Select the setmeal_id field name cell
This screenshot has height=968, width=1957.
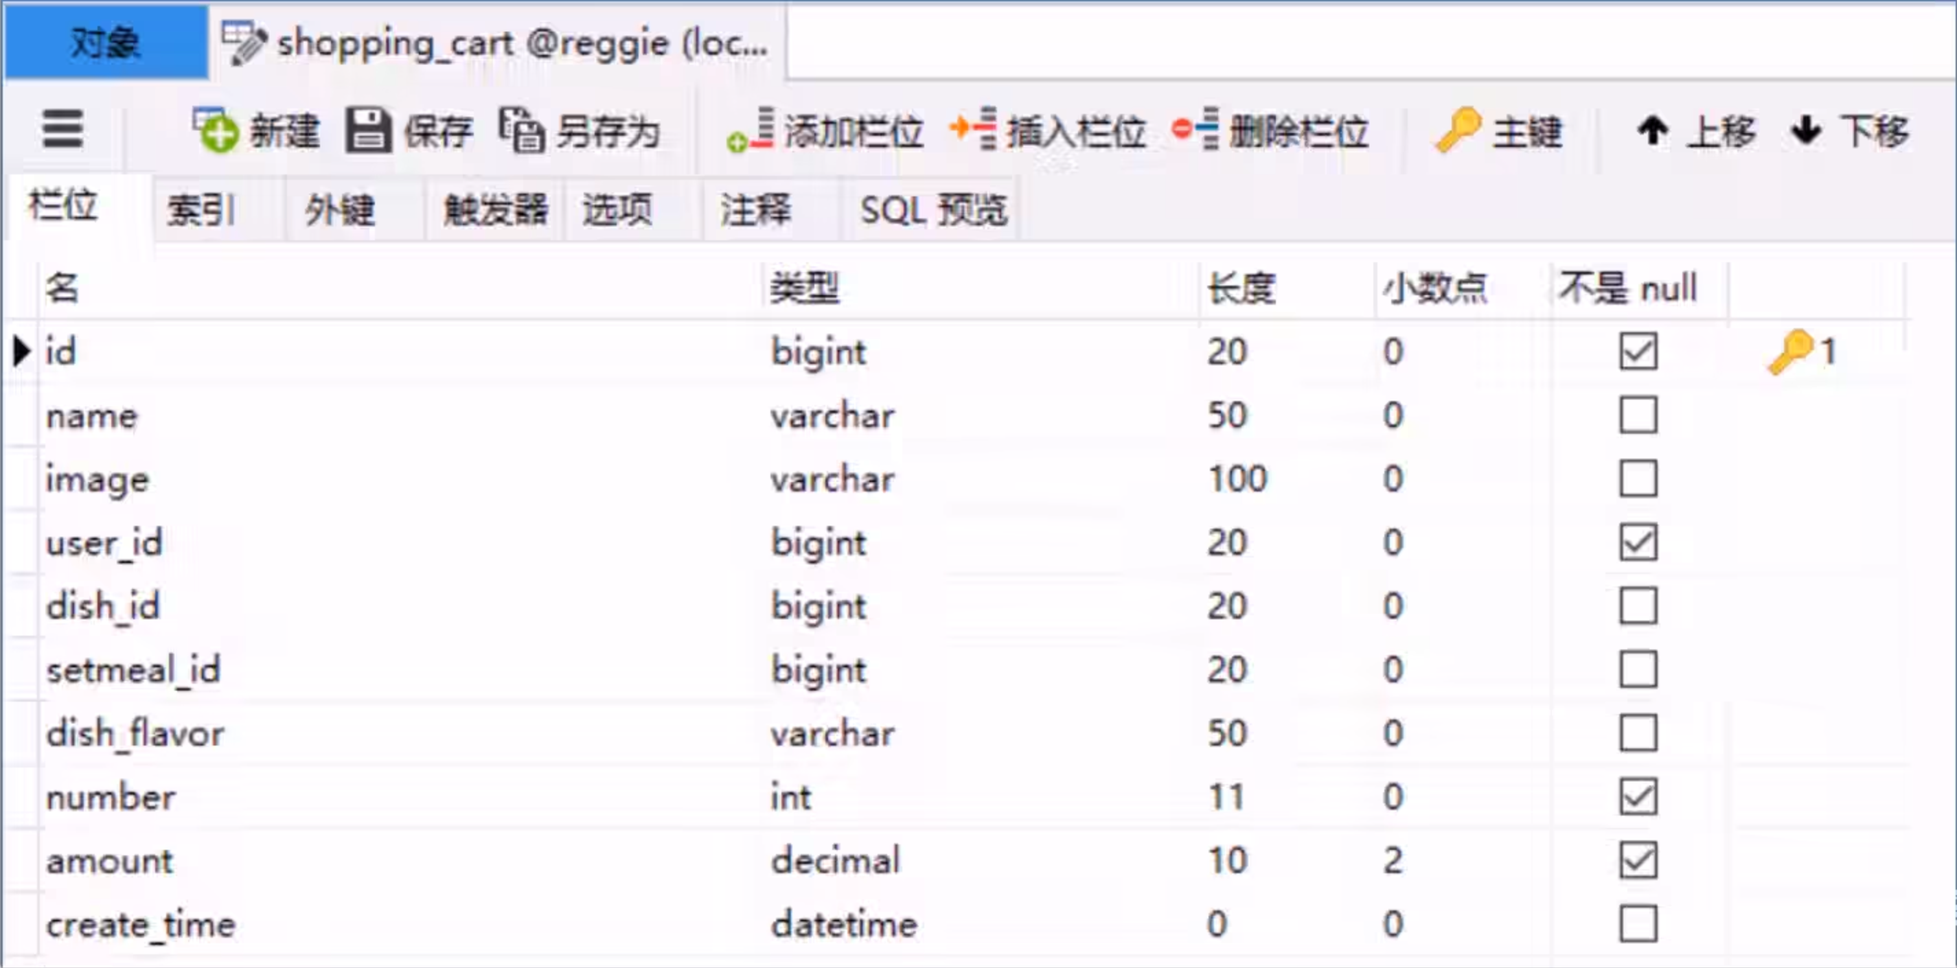click(x=400, y=669)
